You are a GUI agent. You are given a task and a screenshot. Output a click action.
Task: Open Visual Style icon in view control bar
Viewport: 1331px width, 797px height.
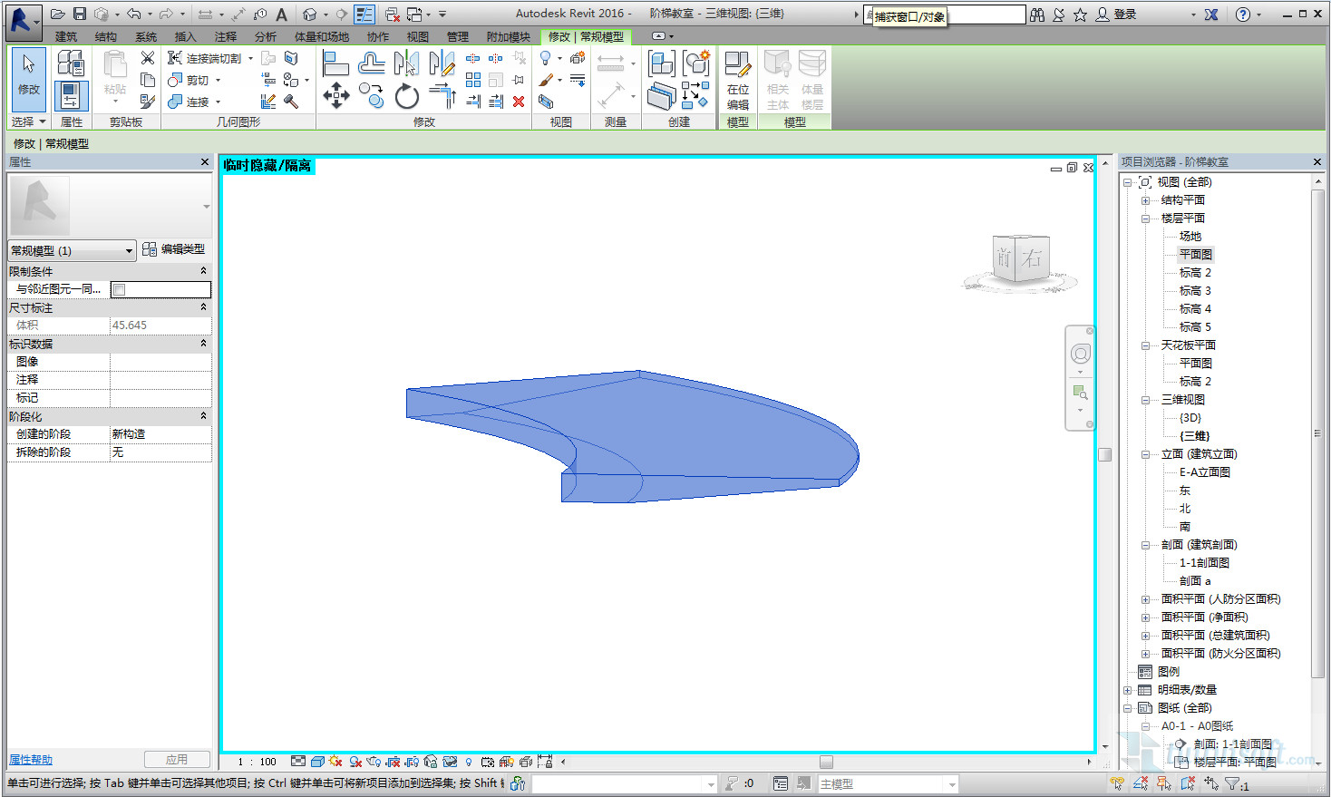(317, 762)
